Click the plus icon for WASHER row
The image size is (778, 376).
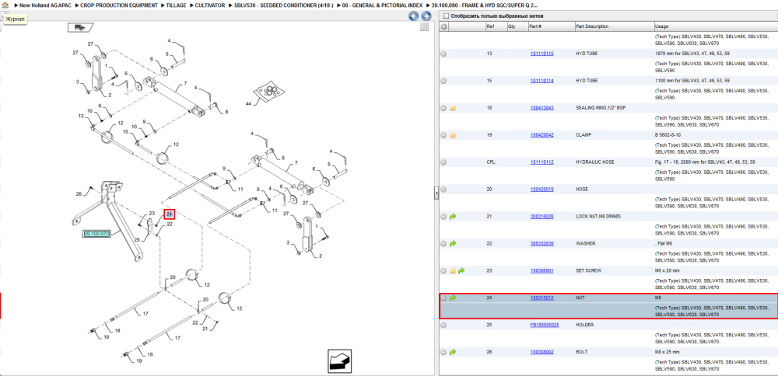tap(443, 244)
